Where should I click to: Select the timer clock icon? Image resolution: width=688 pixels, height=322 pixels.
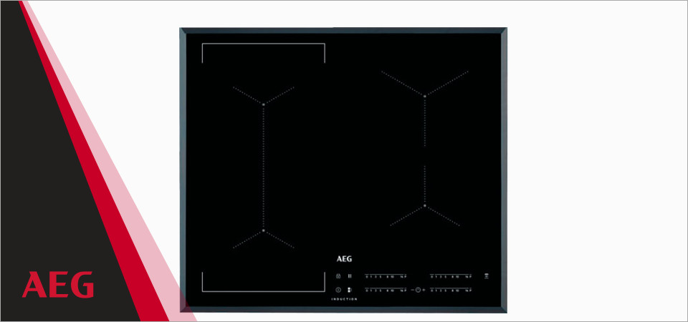point(417,290)
